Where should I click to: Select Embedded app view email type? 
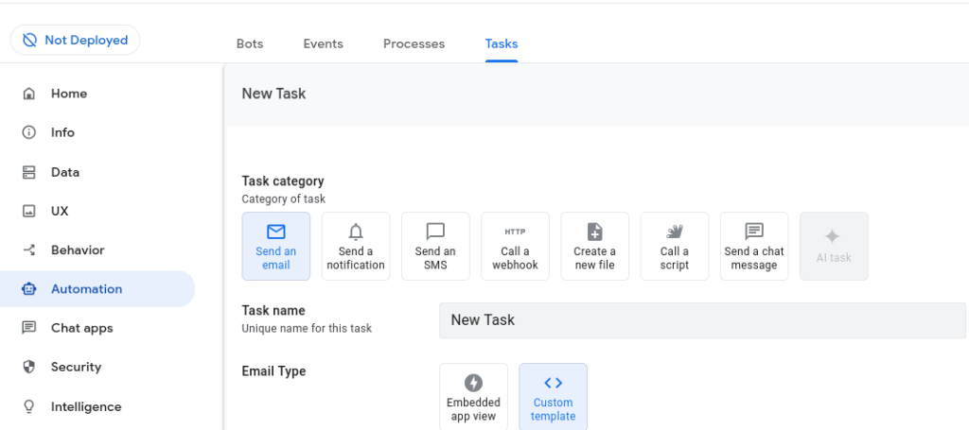pos(473,397)
